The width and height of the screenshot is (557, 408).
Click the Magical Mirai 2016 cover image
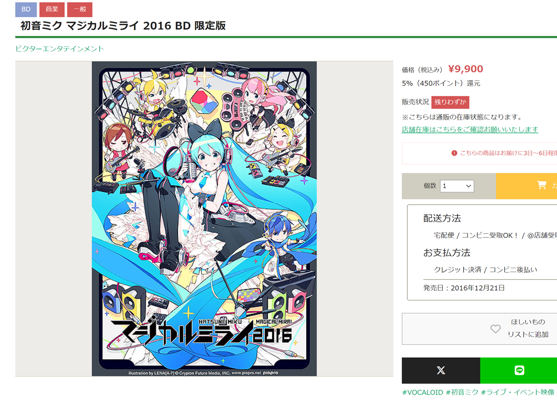(x=204, y=218)
